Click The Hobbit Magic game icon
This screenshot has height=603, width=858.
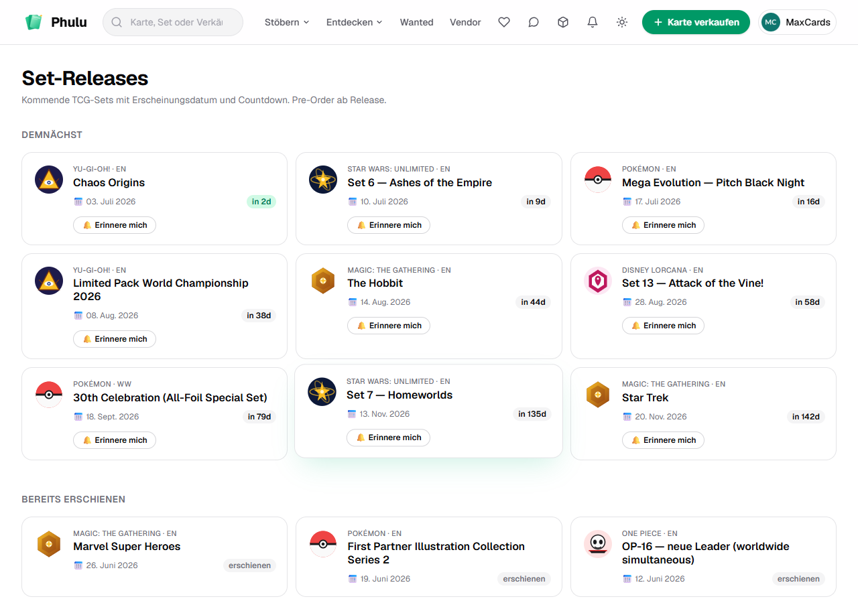323,281
